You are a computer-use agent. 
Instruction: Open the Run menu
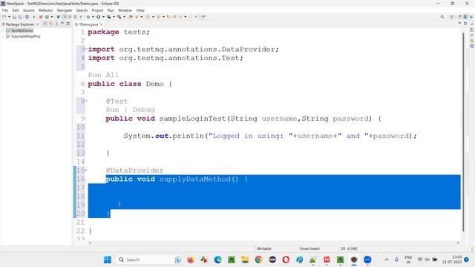point(111,10)
